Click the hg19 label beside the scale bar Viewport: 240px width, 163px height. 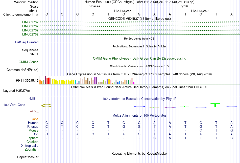(x=184, y=6)
